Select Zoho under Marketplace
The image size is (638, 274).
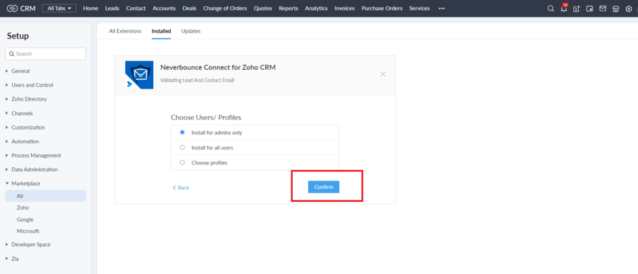(23, 208)
